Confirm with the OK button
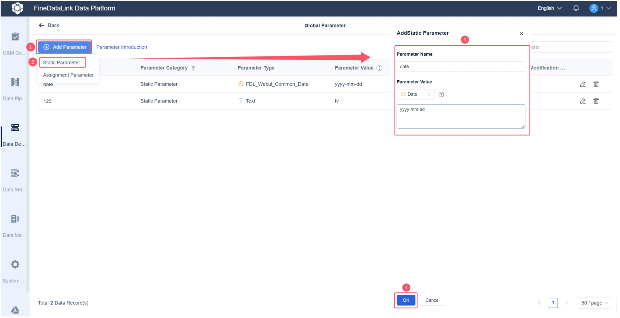Image resolution: width=620 pixels, height=318 pixels. pyautogui.click(x=406, y=300)
